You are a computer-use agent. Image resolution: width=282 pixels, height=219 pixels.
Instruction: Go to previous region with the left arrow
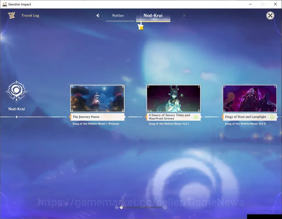[98, 16]
